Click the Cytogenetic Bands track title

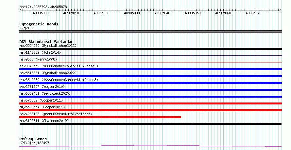[39, 24]
